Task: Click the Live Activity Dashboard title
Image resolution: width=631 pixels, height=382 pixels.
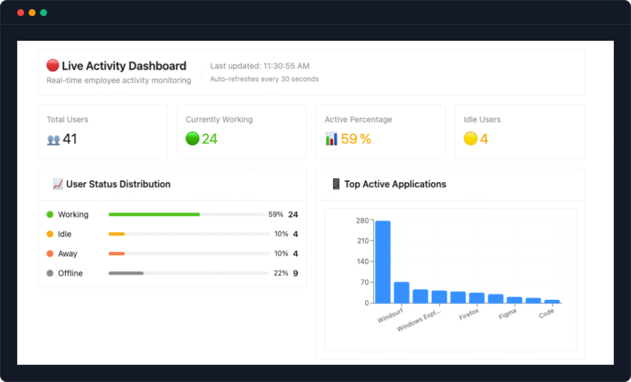Action: (x=124, y=66)
